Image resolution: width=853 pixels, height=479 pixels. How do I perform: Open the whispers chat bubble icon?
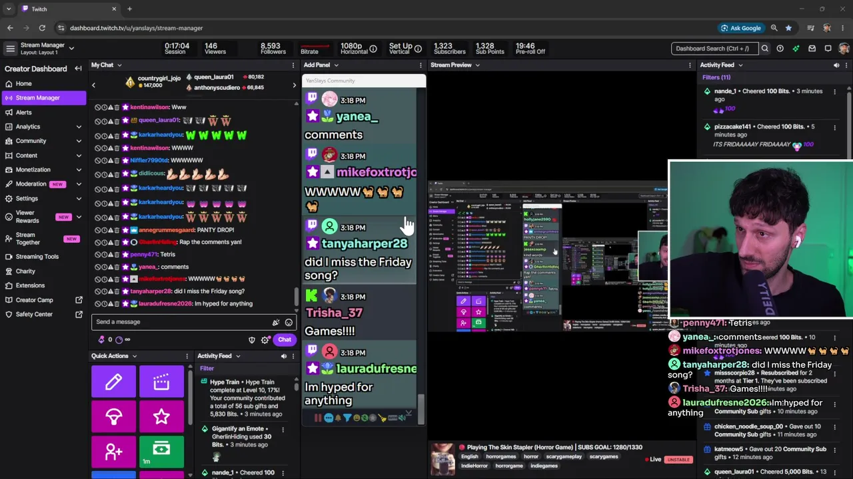(x=828, y=49)
